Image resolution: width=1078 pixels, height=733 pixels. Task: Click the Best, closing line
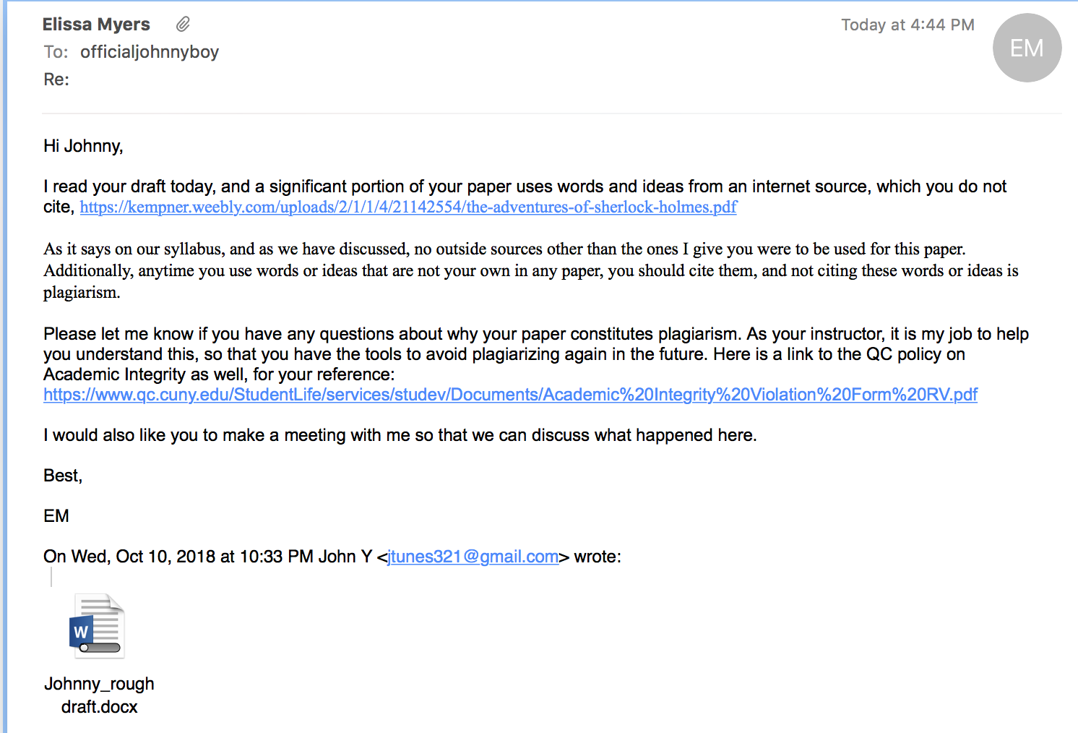coord(63,476)
